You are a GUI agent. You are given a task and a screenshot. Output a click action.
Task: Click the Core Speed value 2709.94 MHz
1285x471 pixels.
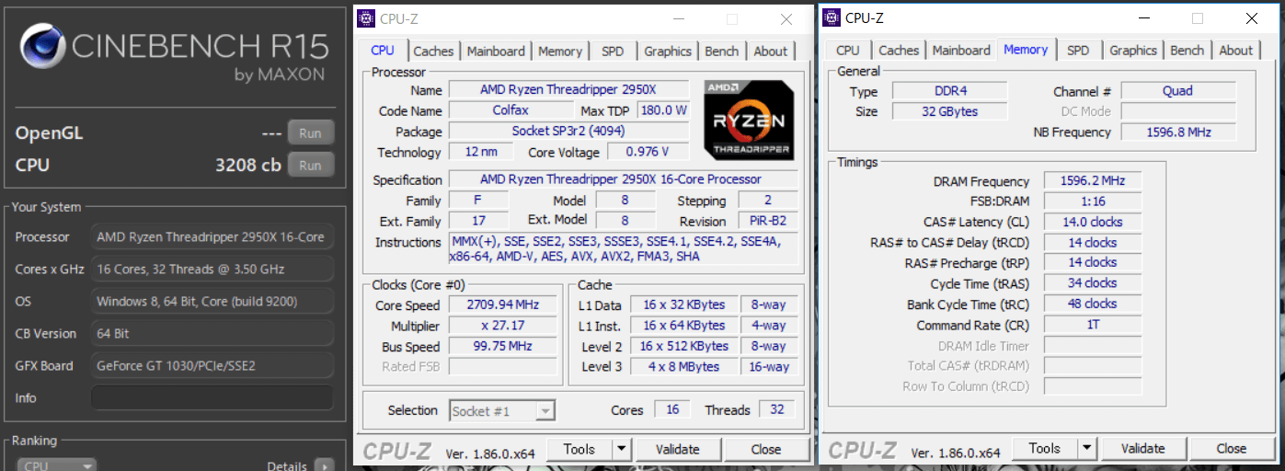[x=502, y=305]
